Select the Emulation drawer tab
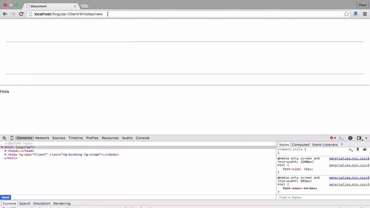The image size is (370, 208). coord(42,203)
